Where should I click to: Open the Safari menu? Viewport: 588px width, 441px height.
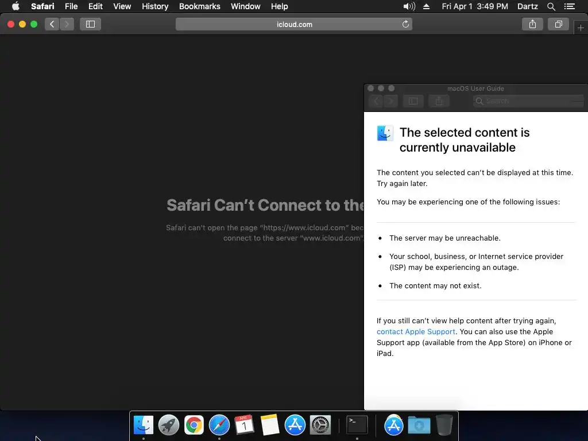42,6
